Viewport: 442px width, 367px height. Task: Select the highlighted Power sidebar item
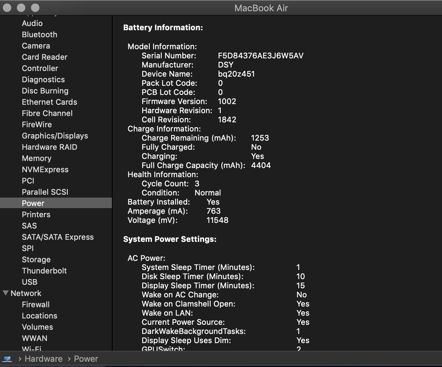(56, 203)
